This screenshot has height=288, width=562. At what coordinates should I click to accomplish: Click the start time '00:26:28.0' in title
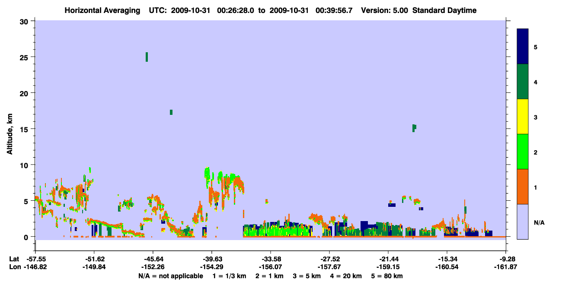click(235, 10)
